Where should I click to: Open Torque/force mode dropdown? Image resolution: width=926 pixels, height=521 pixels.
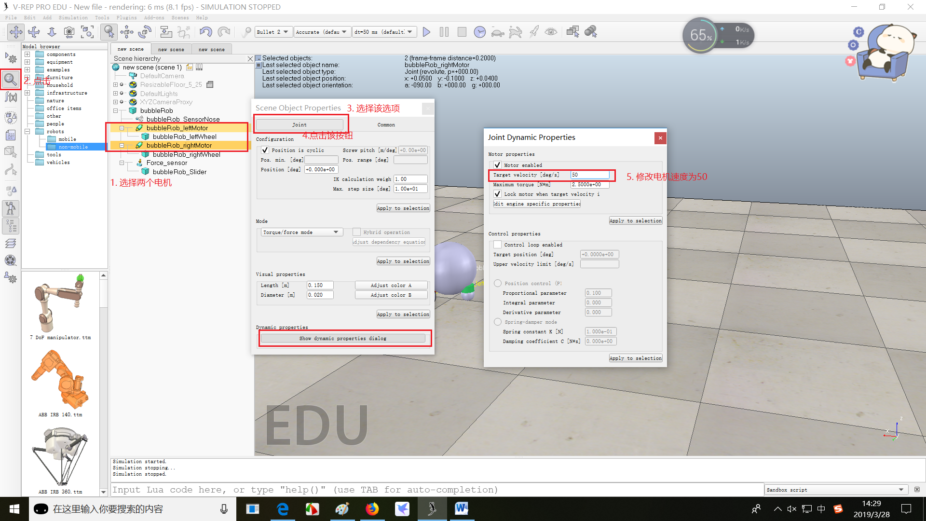click(301, 232)
